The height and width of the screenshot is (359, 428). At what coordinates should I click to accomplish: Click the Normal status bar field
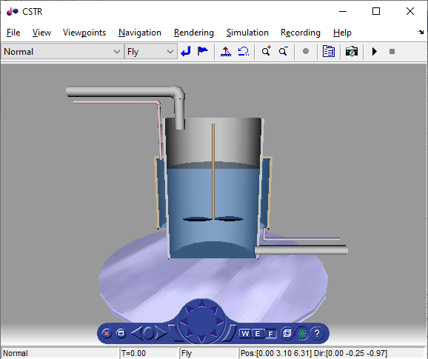coord(60,353)
